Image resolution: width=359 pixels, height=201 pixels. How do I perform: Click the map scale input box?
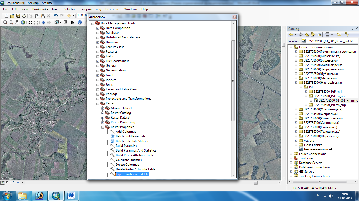click(82, 16)
